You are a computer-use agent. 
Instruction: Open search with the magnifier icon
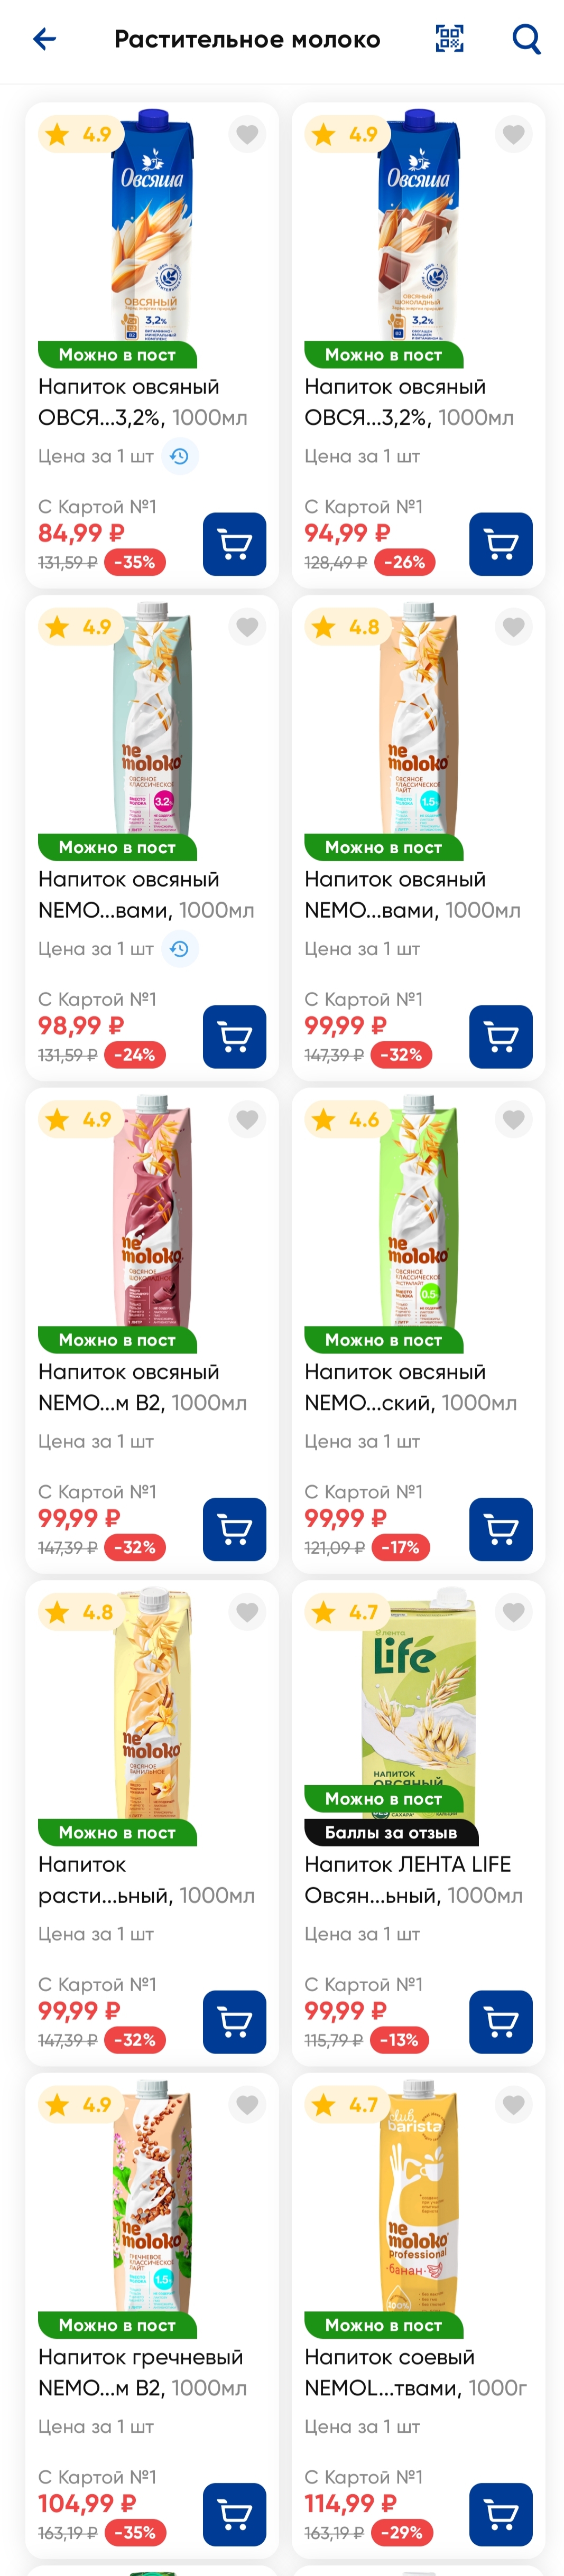tap(526, 39)
